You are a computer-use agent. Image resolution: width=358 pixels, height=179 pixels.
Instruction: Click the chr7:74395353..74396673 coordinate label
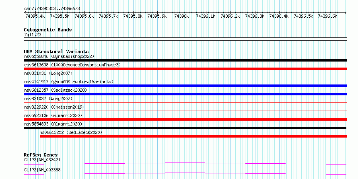pyautogui.click(x=52, y=8)
